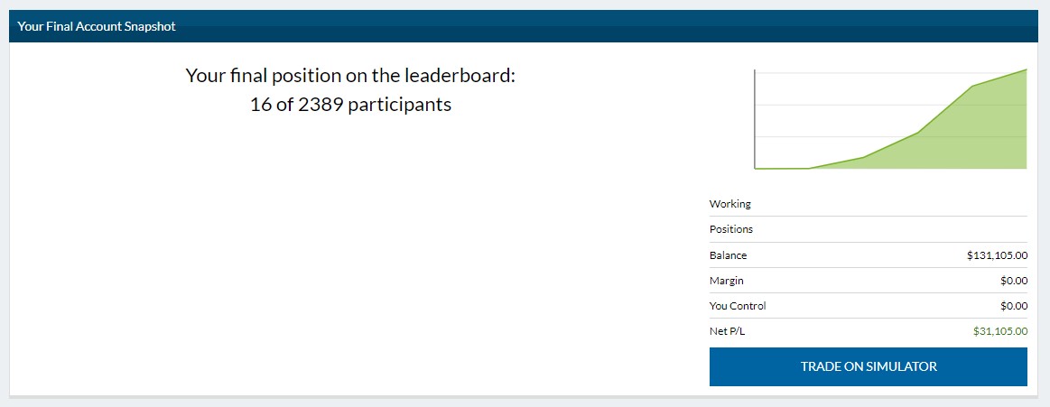The width and height of the screenshot is (1050, 407).
Task: Select the Margin row label
Action: point(726,281)
